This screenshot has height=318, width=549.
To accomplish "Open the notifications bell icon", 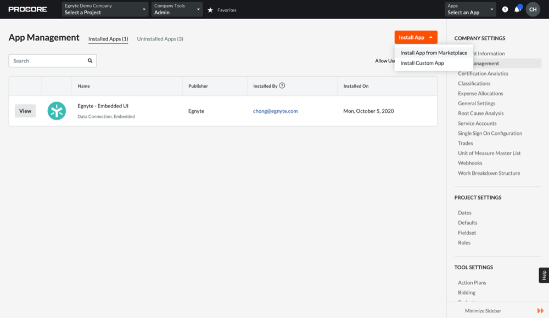I will point(518,9).
